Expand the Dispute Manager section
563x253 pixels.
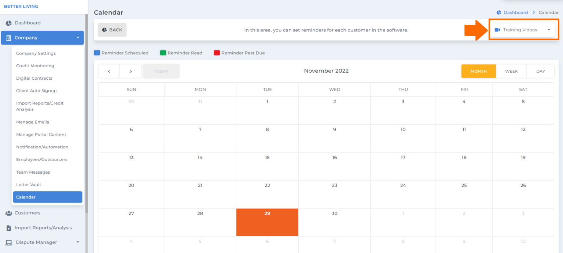pyautogui.click(x=77, y=242)
